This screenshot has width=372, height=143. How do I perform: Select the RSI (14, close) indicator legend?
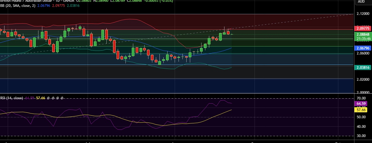[x=11, y=98]
